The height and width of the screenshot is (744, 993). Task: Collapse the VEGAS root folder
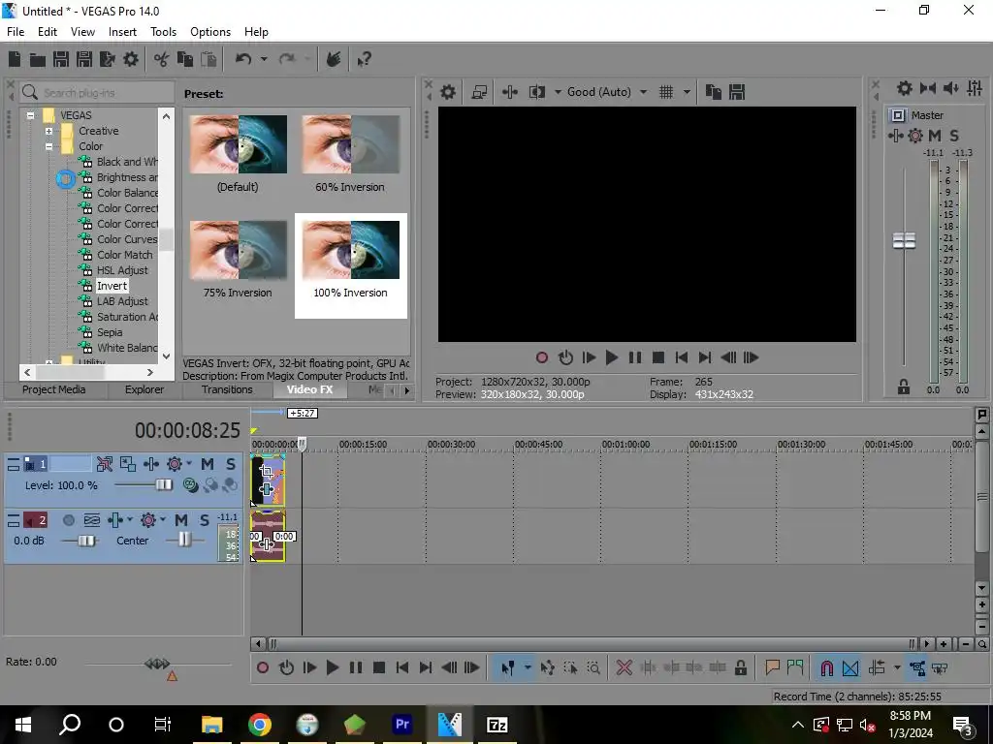point(30,115)
